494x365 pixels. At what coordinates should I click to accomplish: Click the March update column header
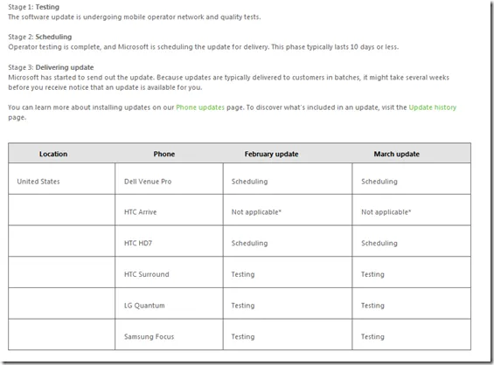point(396,154)
